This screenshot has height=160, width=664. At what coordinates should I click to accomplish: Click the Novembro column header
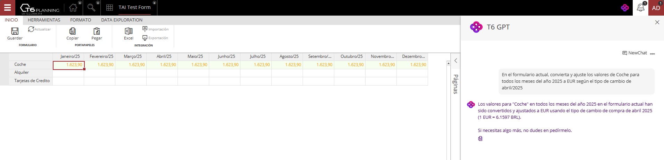click(x=381, y=57)
